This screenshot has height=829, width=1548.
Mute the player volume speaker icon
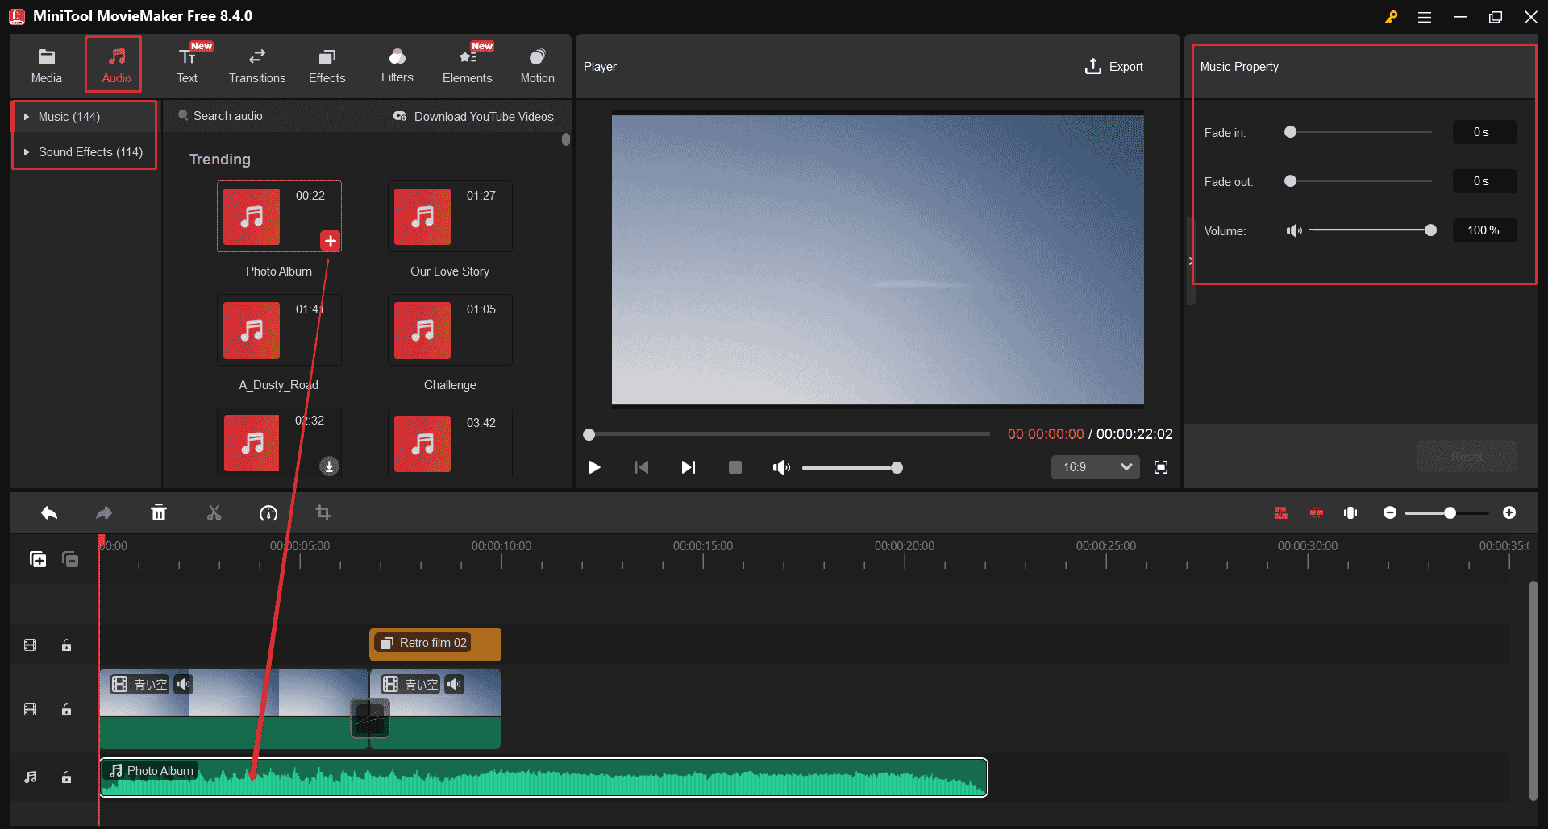[x=780, y=467]
